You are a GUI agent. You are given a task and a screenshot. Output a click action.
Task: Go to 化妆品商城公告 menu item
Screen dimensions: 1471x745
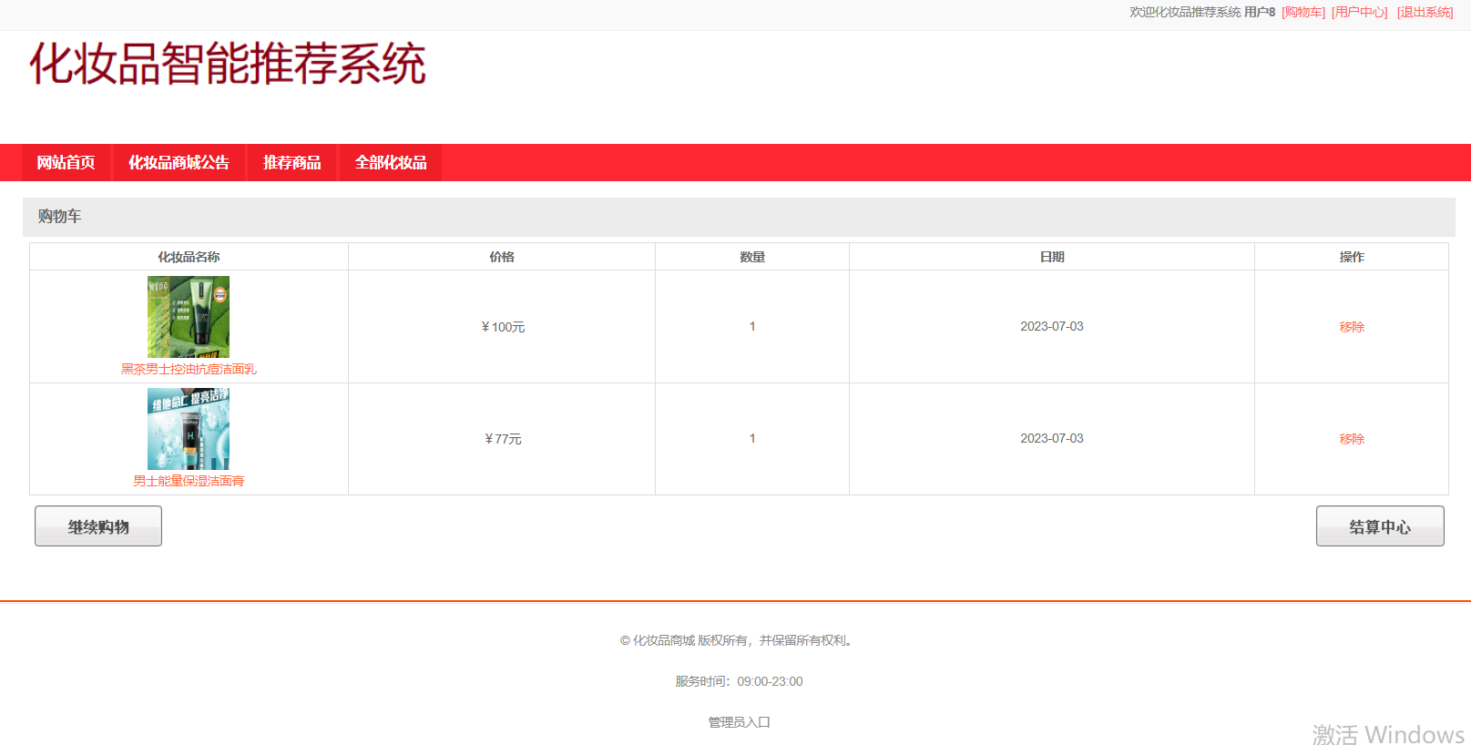[x=179, y=162]
